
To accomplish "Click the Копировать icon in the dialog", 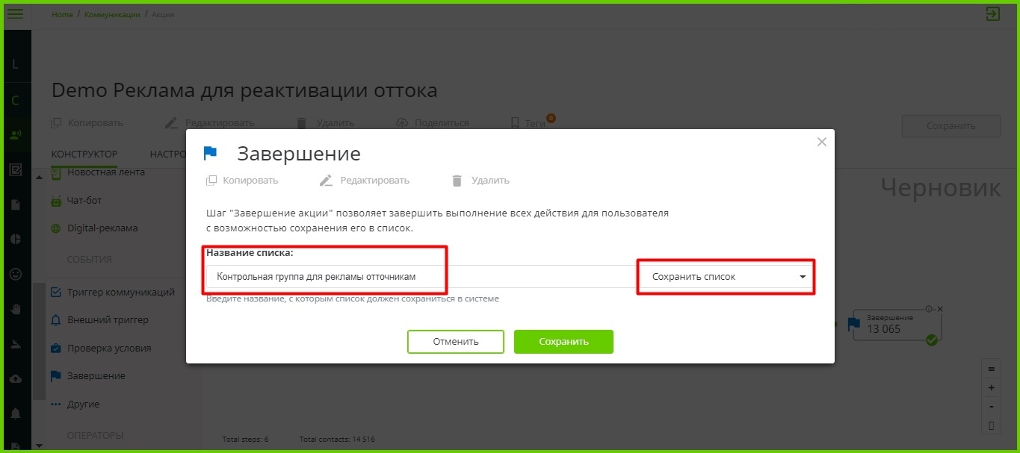I will pos(211,181).
